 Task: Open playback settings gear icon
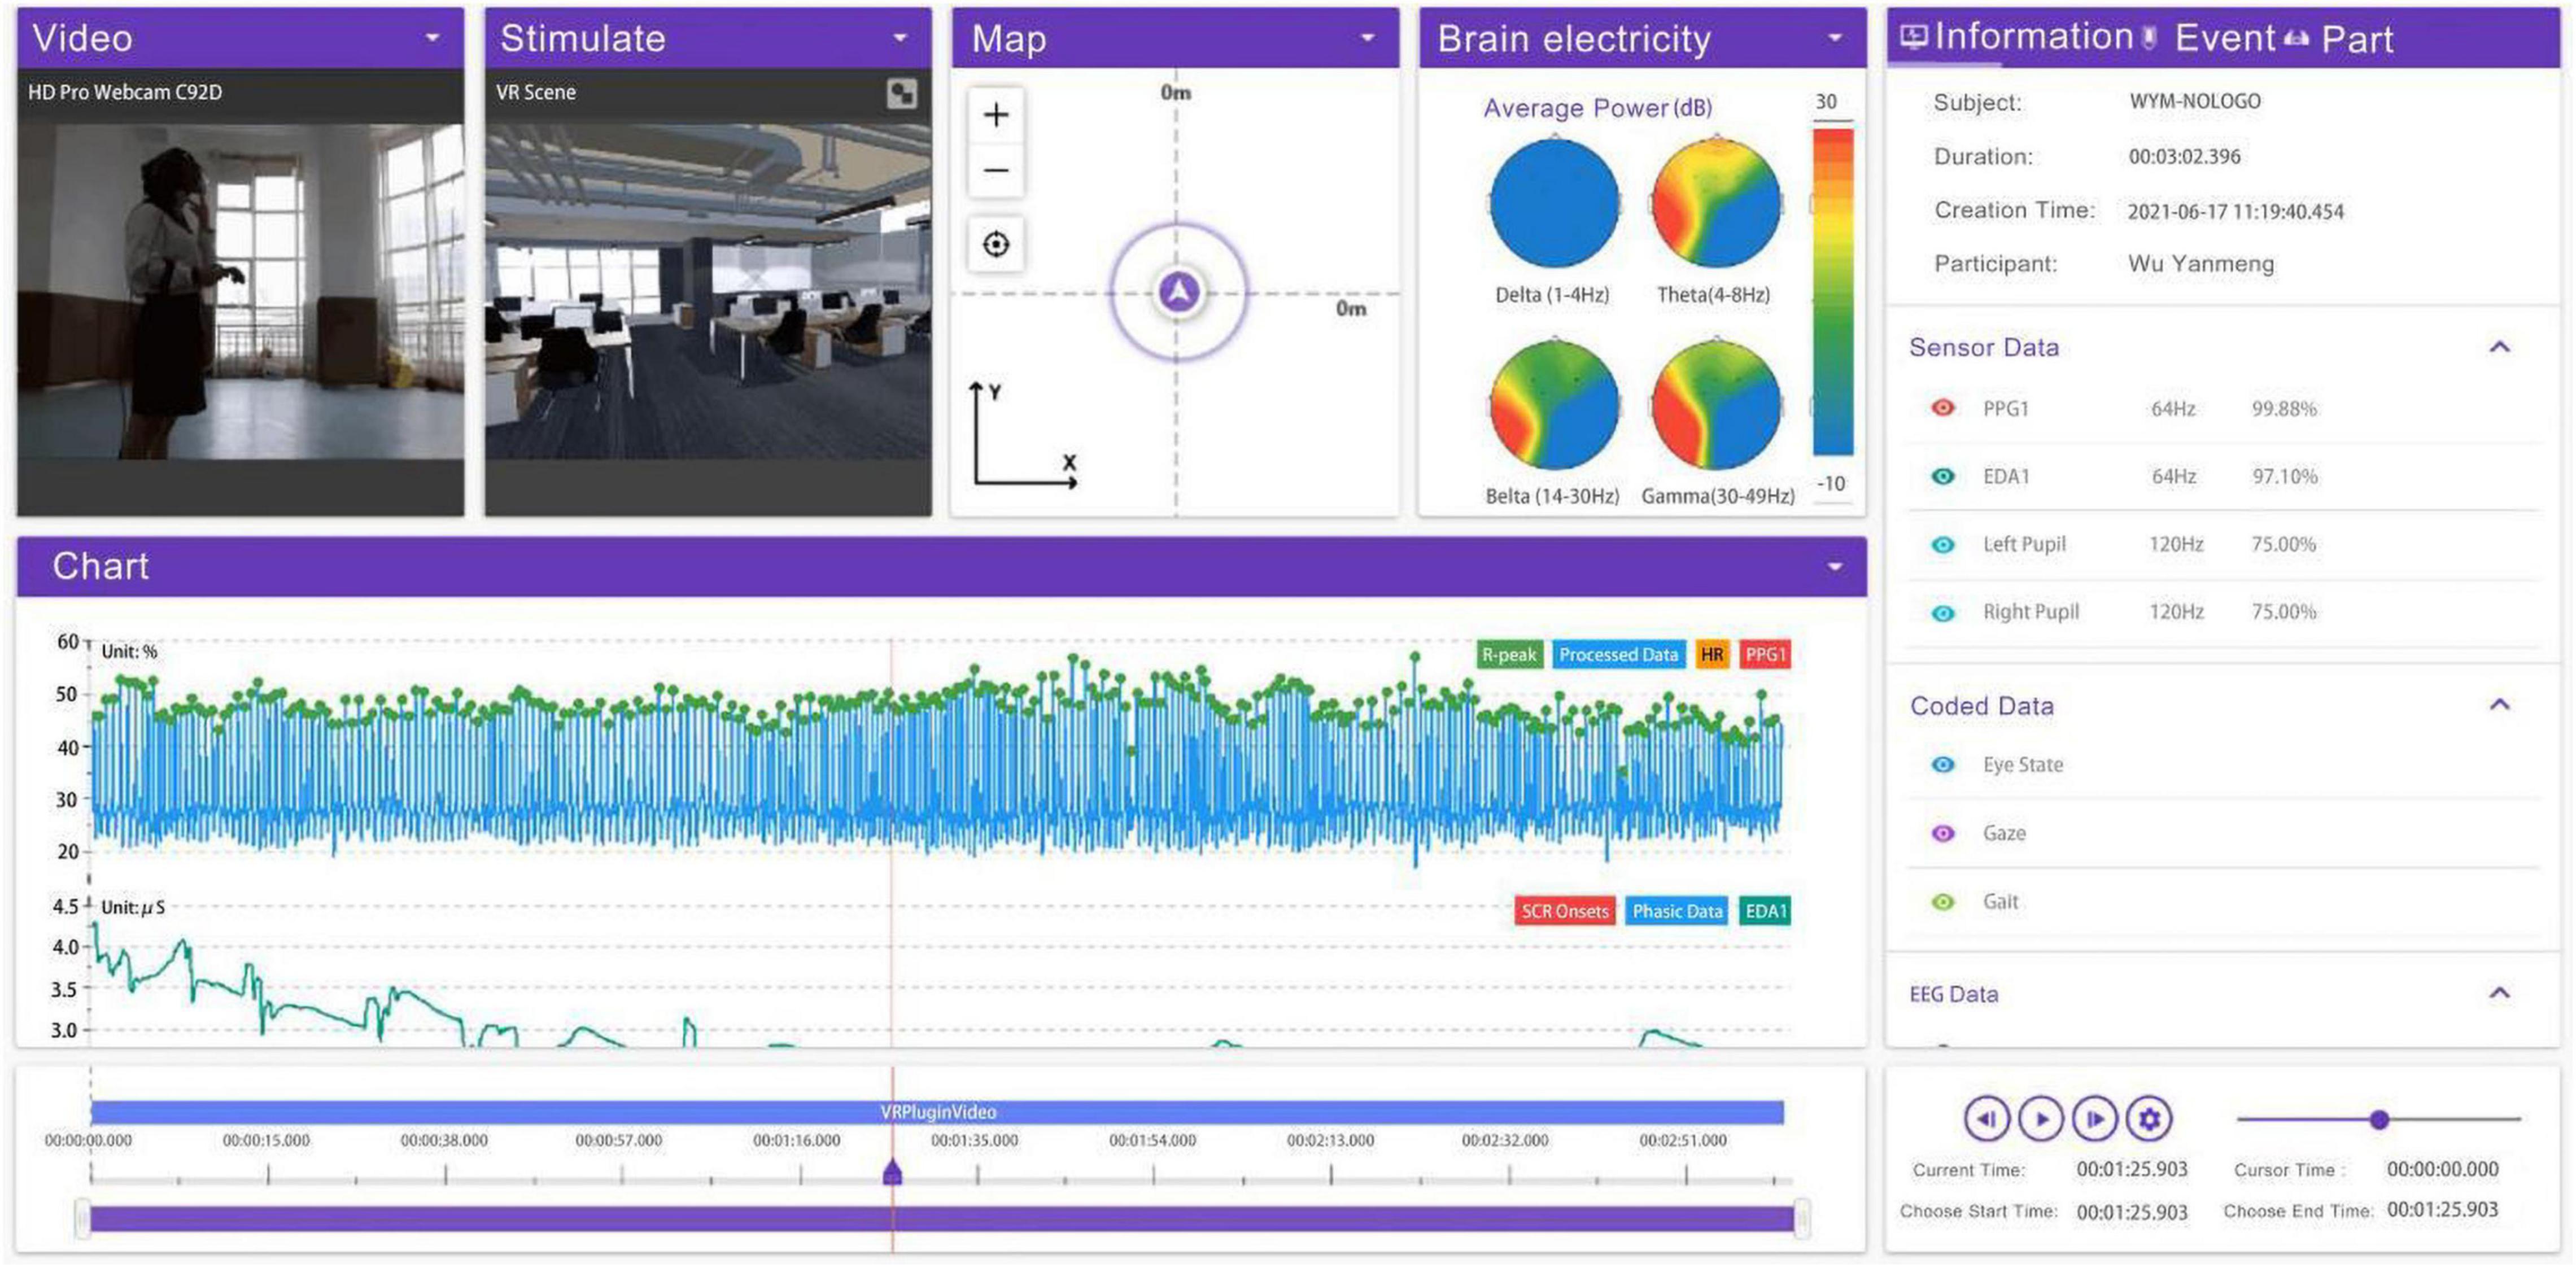point(2148,1118)
